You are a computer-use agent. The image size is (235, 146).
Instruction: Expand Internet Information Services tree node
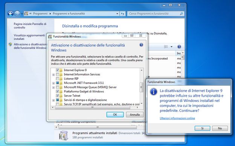pos(53,75)
